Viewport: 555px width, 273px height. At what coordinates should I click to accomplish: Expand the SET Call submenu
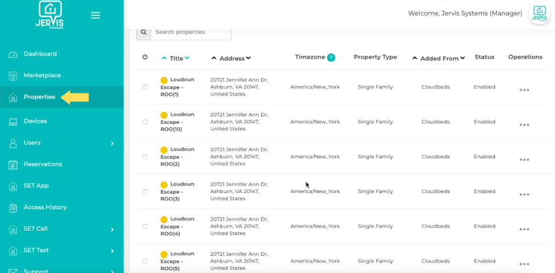[112, 229]
